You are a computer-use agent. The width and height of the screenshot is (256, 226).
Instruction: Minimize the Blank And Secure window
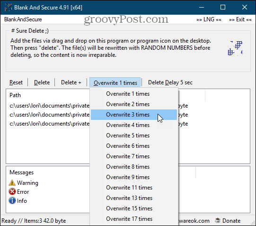[x=202, y=8]
